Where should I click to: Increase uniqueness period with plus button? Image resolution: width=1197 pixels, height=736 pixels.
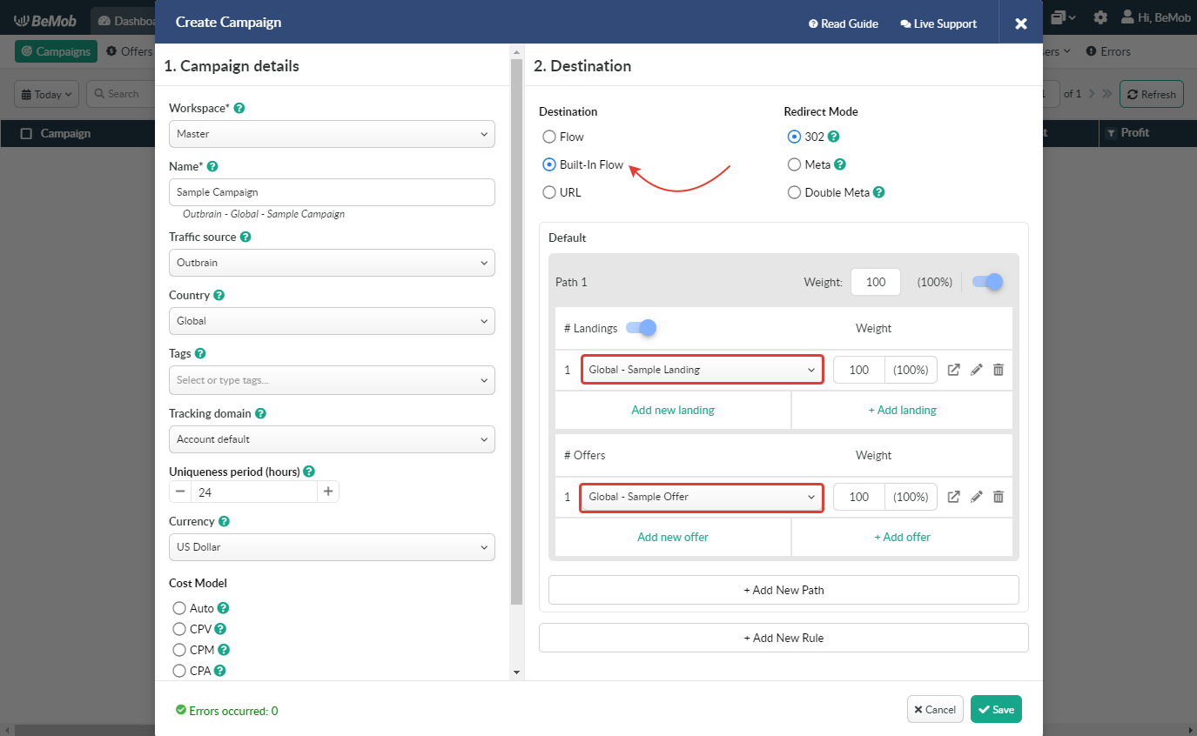point(328,492)
